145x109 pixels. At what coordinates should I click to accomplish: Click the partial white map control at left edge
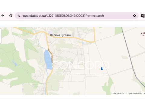(1, 36)
